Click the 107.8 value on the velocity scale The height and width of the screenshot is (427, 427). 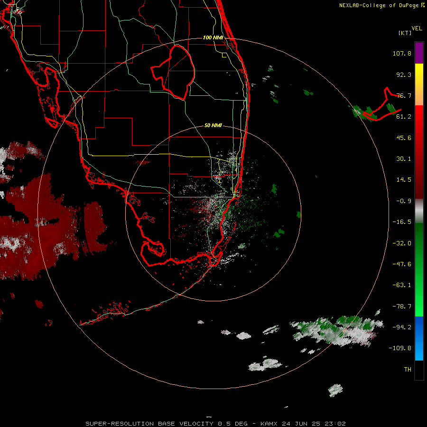402,53
